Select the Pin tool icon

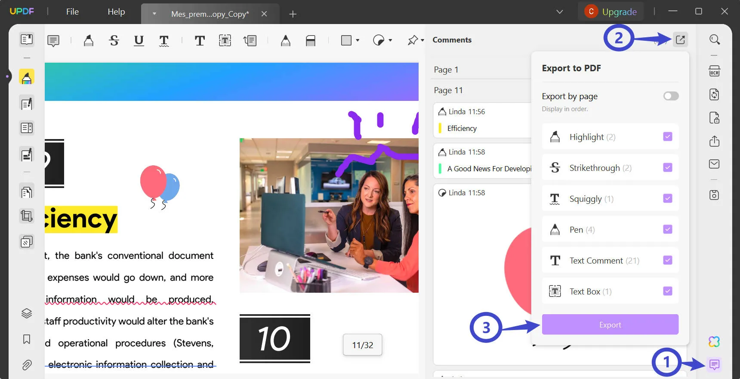click(413, 41)
